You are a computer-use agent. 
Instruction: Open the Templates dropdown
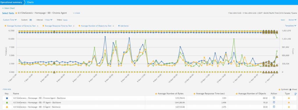click(x=291, y=26)
